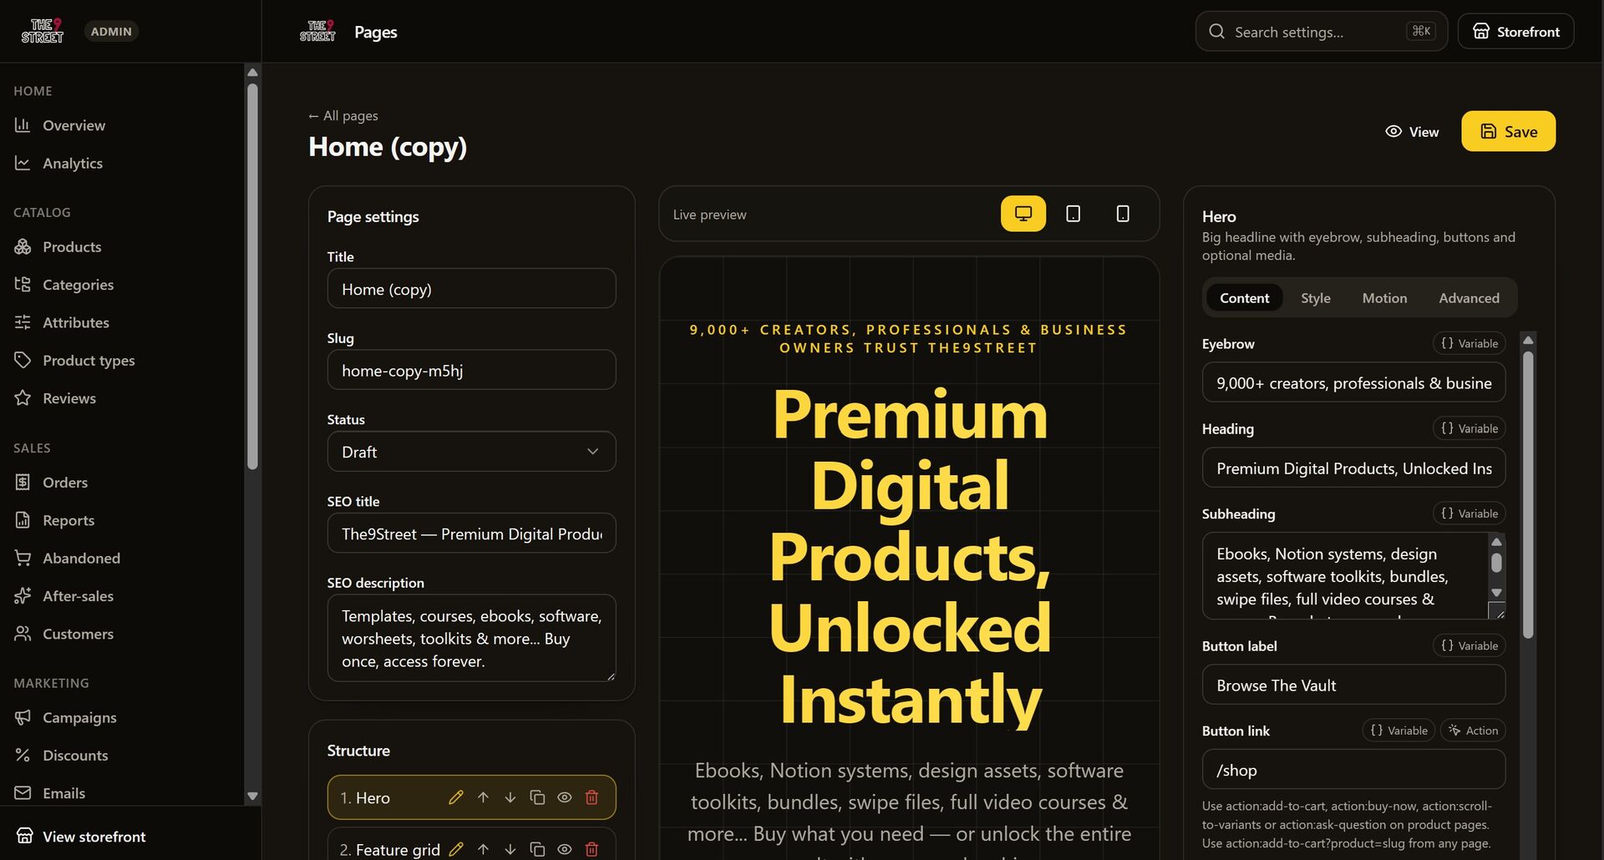Switch to the Motion tab
The height and width of the screenshot is (860, 1604).
(1384, 298)
